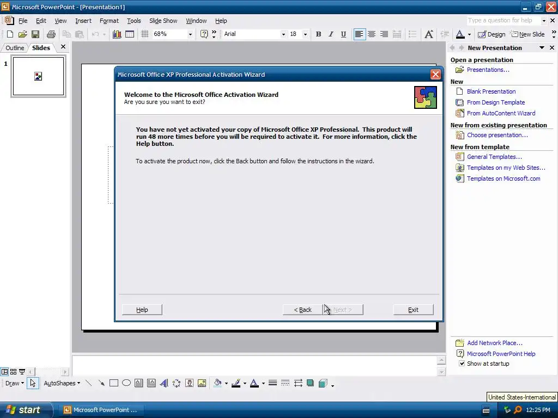Click the Shadow Style icon

(310, 383)
